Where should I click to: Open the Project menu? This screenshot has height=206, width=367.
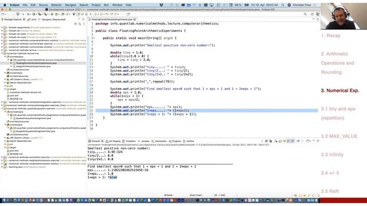(96, 5)
